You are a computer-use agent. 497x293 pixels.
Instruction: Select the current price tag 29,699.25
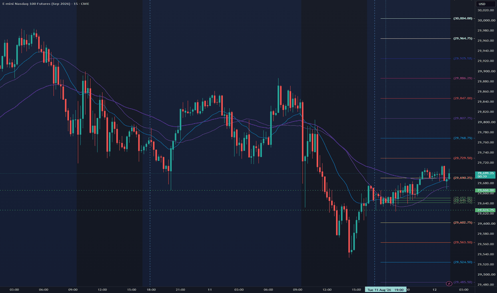click(485, 175)
